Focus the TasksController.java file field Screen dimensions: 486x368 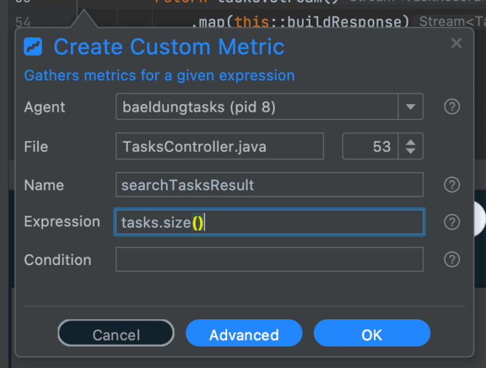[220, 147]
